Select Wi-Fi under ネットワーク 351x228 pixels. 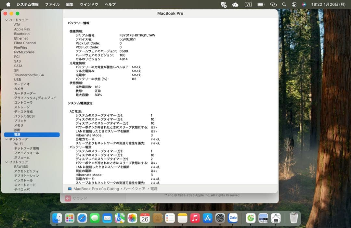pyautogui.click(x=18, y=144)
